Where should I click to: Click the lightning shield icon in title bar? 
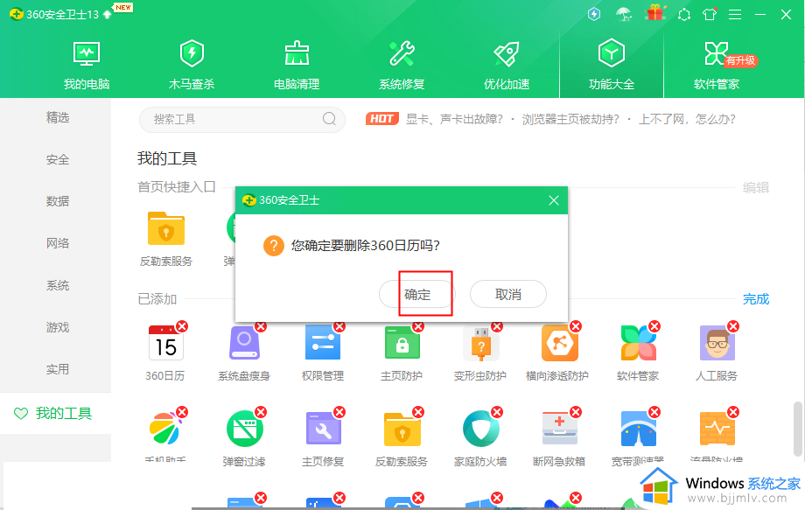(594, 14)
